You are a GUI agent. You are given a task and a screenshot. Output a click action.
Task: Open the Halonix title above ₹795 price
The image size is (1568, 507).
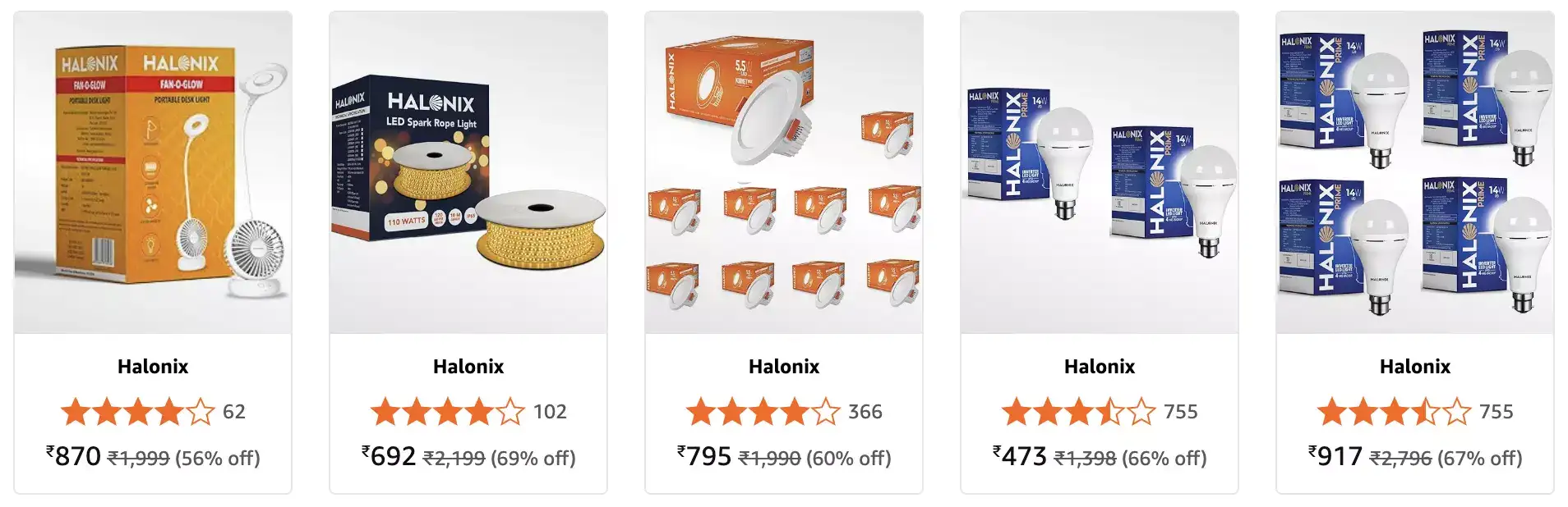coord(784,366)
